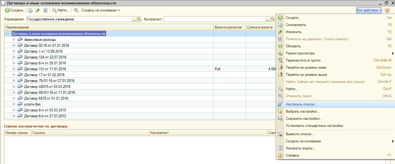Click the Валюта расчетов column header
Viewport: 395px width, 164px height.
(229, 28)
